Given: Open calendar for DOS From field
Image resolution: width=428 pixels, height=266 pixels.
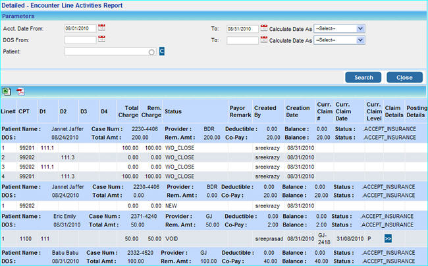Looking at the screenshot, I should 101,40.
